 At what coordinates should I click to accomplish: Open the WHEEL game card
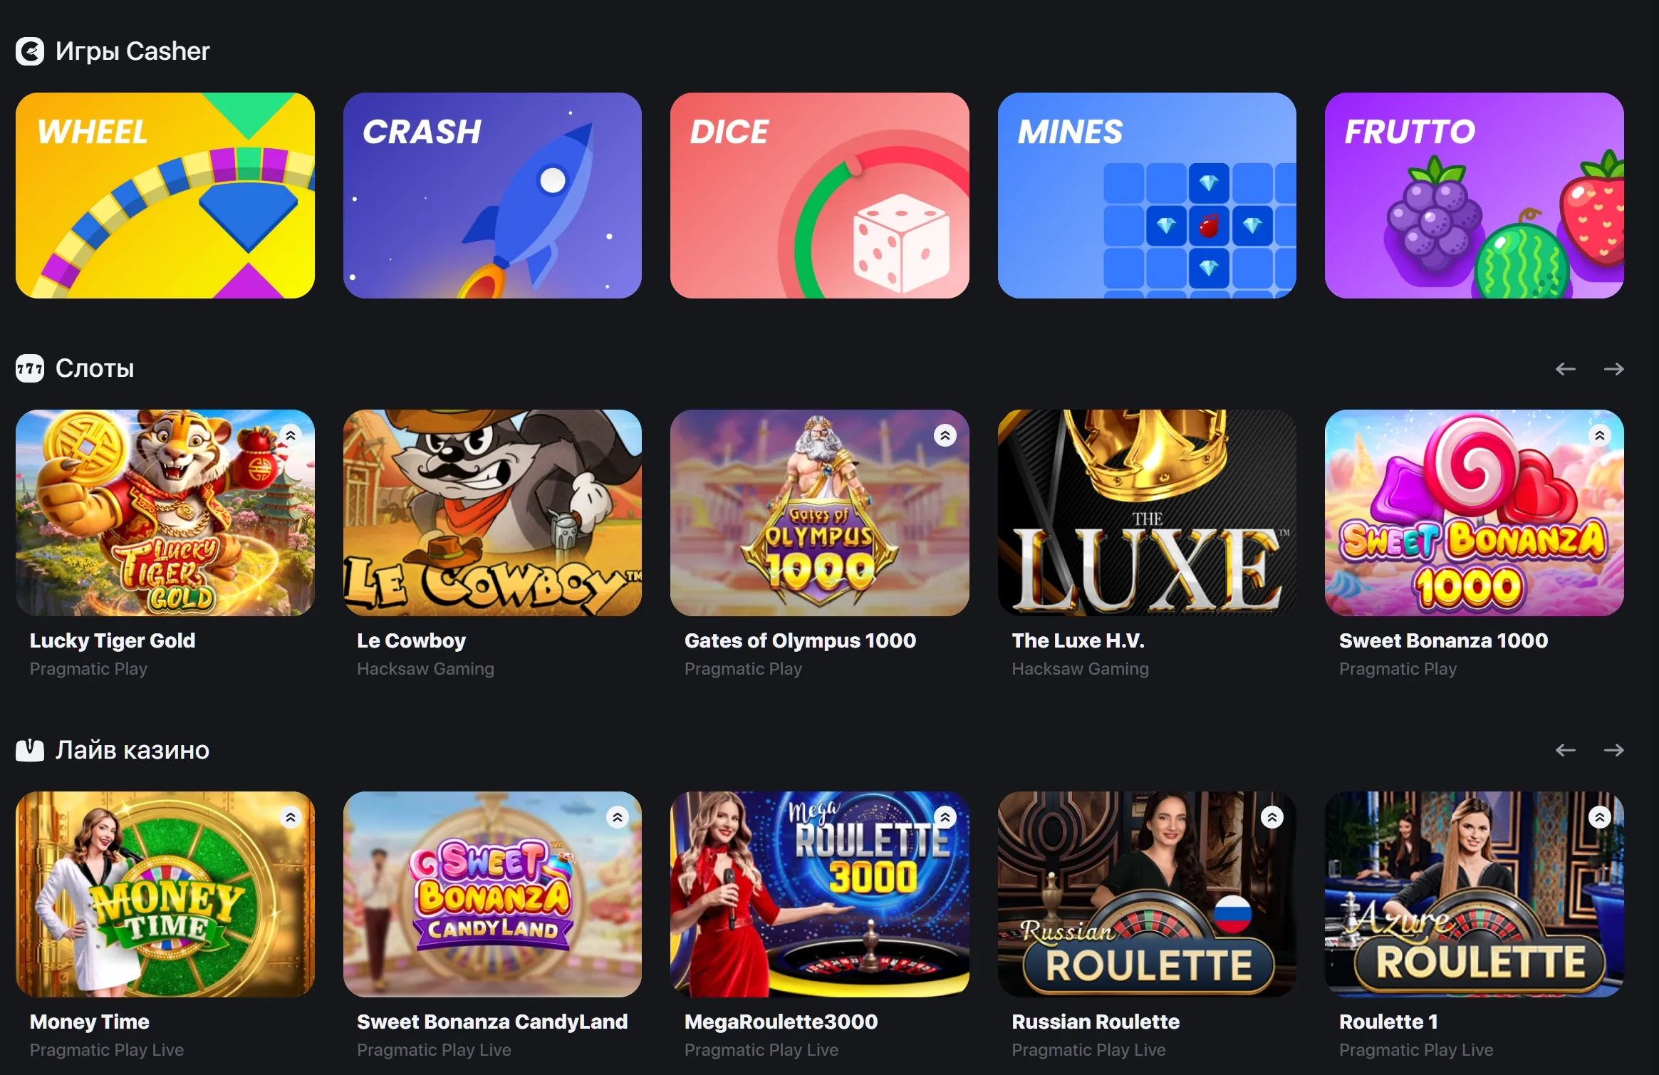click(165, 195)
